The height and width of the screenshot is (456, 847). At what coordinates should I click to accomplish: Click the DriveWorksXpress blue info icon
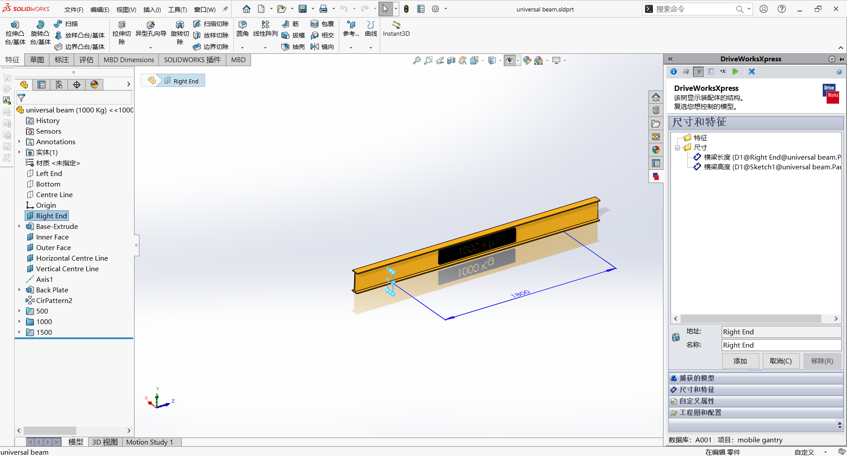click(x=674, y=71)
